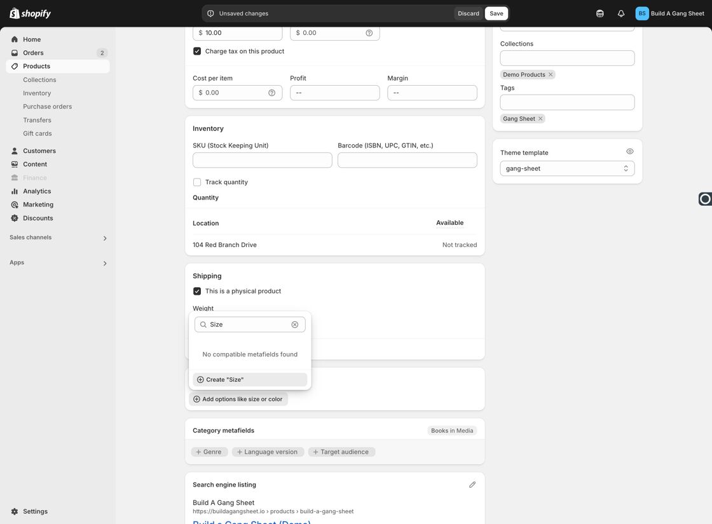Click the Tags input field
The width and height of the screenshot is (712, 524).
coord(567,102)
